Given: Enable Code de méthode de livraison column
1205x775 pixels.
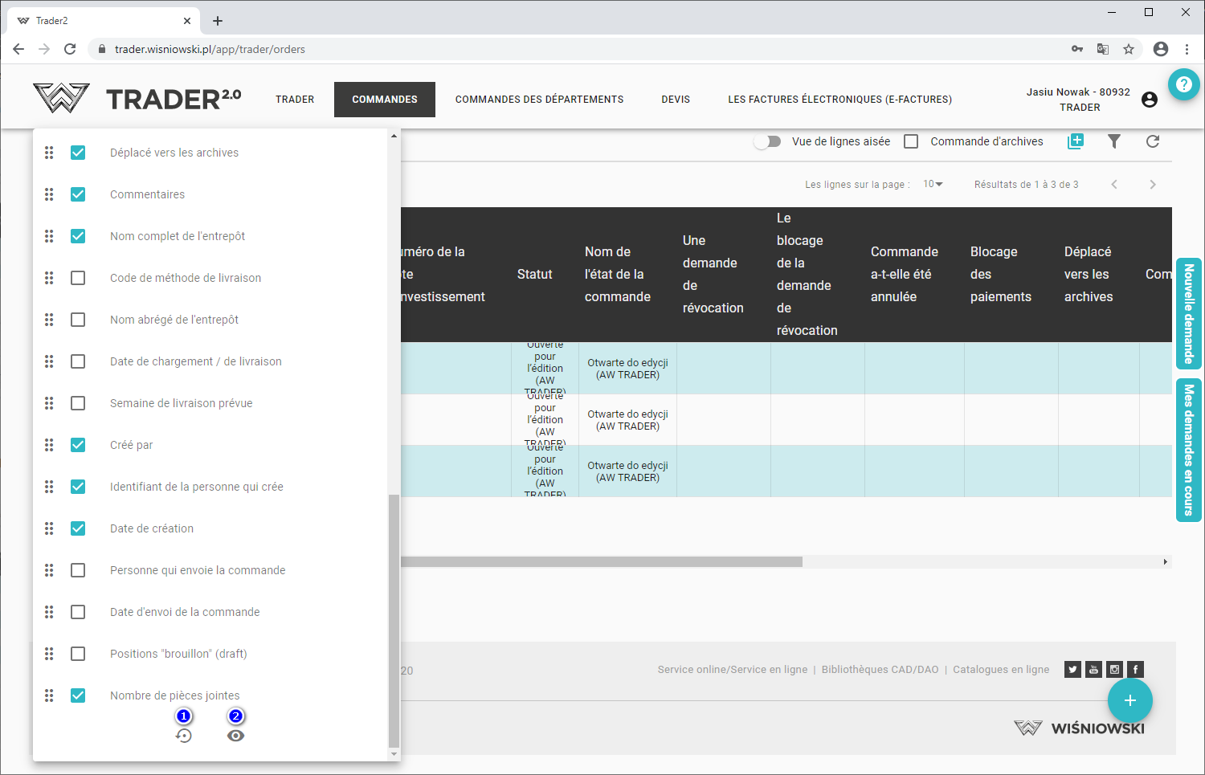Looking at the screenshot, I should [78, 278].
